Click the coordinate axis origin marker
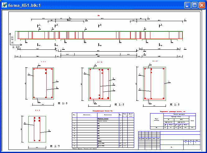Viewport: 207px width, 153px height. [11, 45]
